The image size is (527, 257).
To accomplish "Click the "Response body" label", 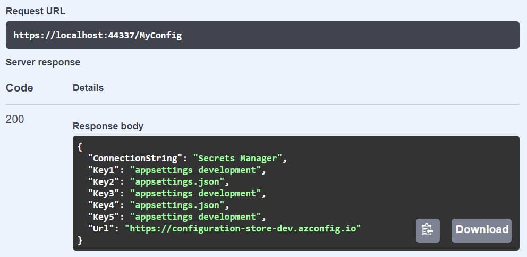I will point(108,126).
